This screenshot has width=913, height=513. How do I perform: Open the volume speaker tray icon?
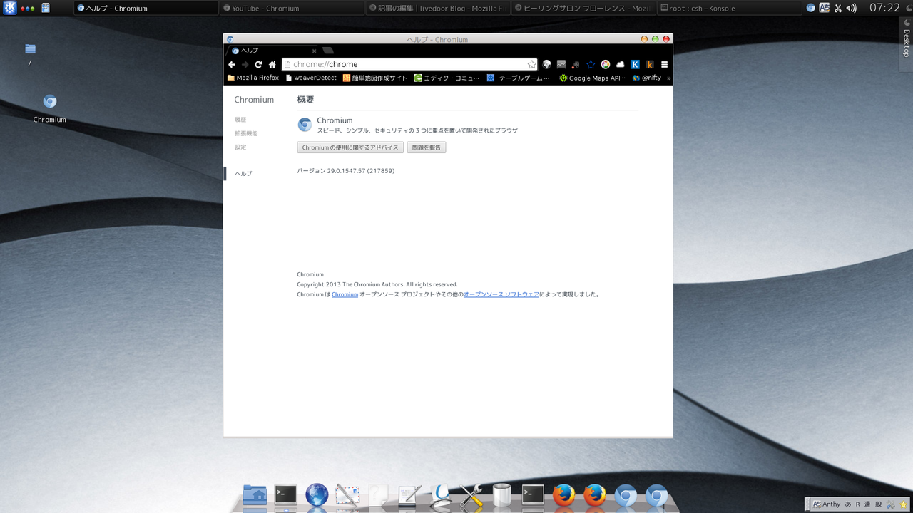click(852, 8)
